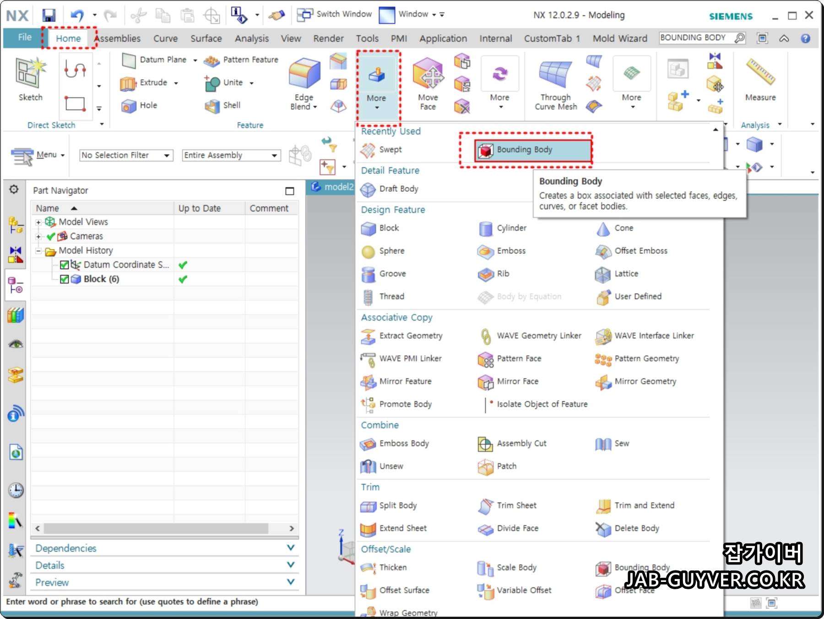The width and height of the screenshot is (824, 619).
Task: Select Thicken in Offset/Scale
Action: click(x=384, y=568)
